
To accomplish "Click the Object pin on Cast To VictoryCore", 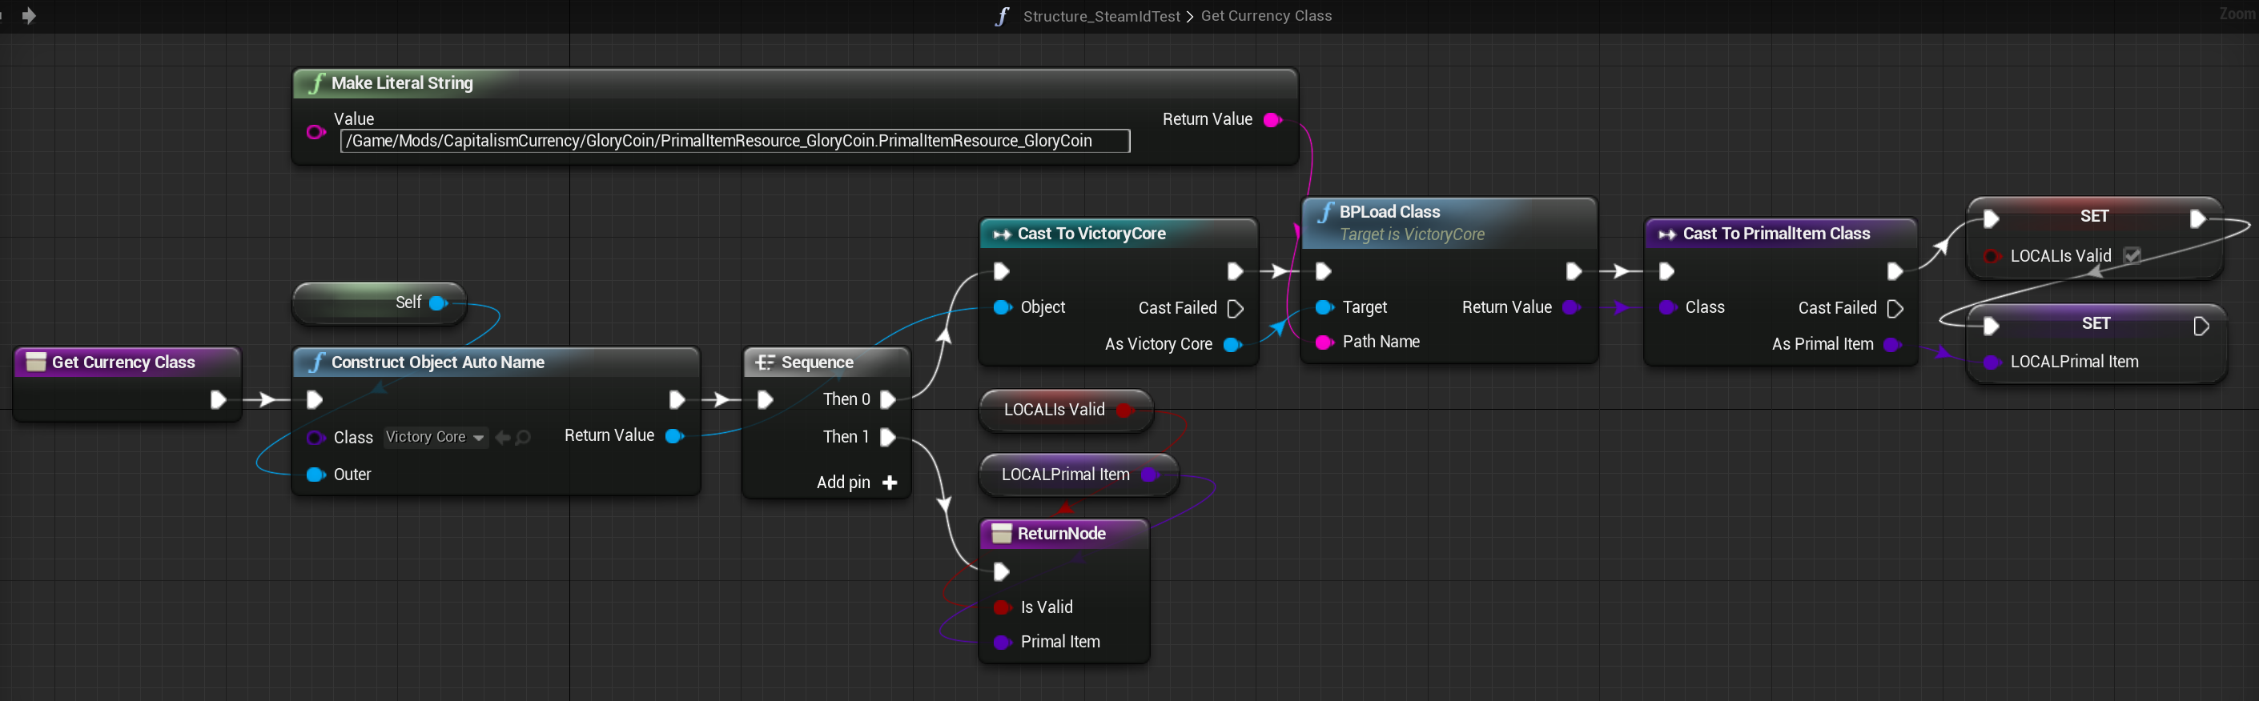I will (1003, 307).
